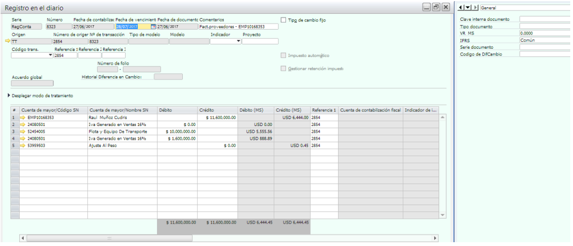
Task: Toggle Gestionar retención impuesto checkbox
Action: pyautogui.click(x=284, y=68)
